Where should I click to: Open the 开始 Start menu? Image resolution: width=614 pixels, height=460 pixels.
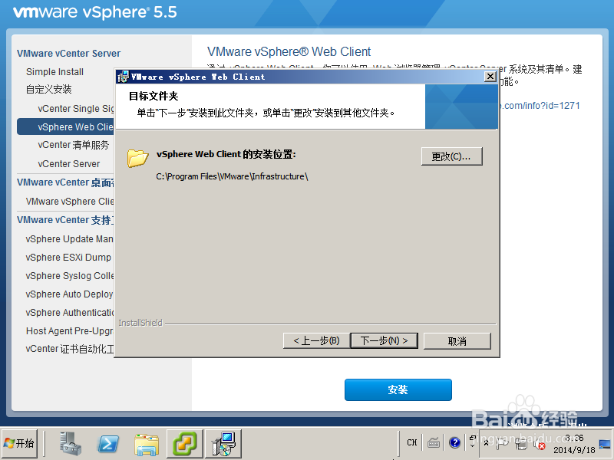(x=21, y=443)
